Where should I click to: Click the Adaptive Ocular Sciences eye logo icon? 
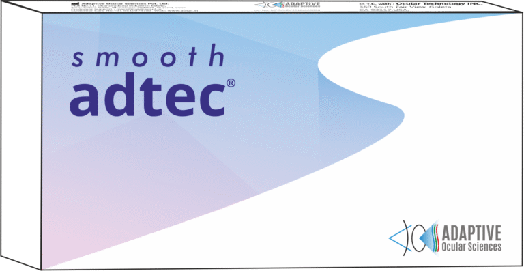414,238
